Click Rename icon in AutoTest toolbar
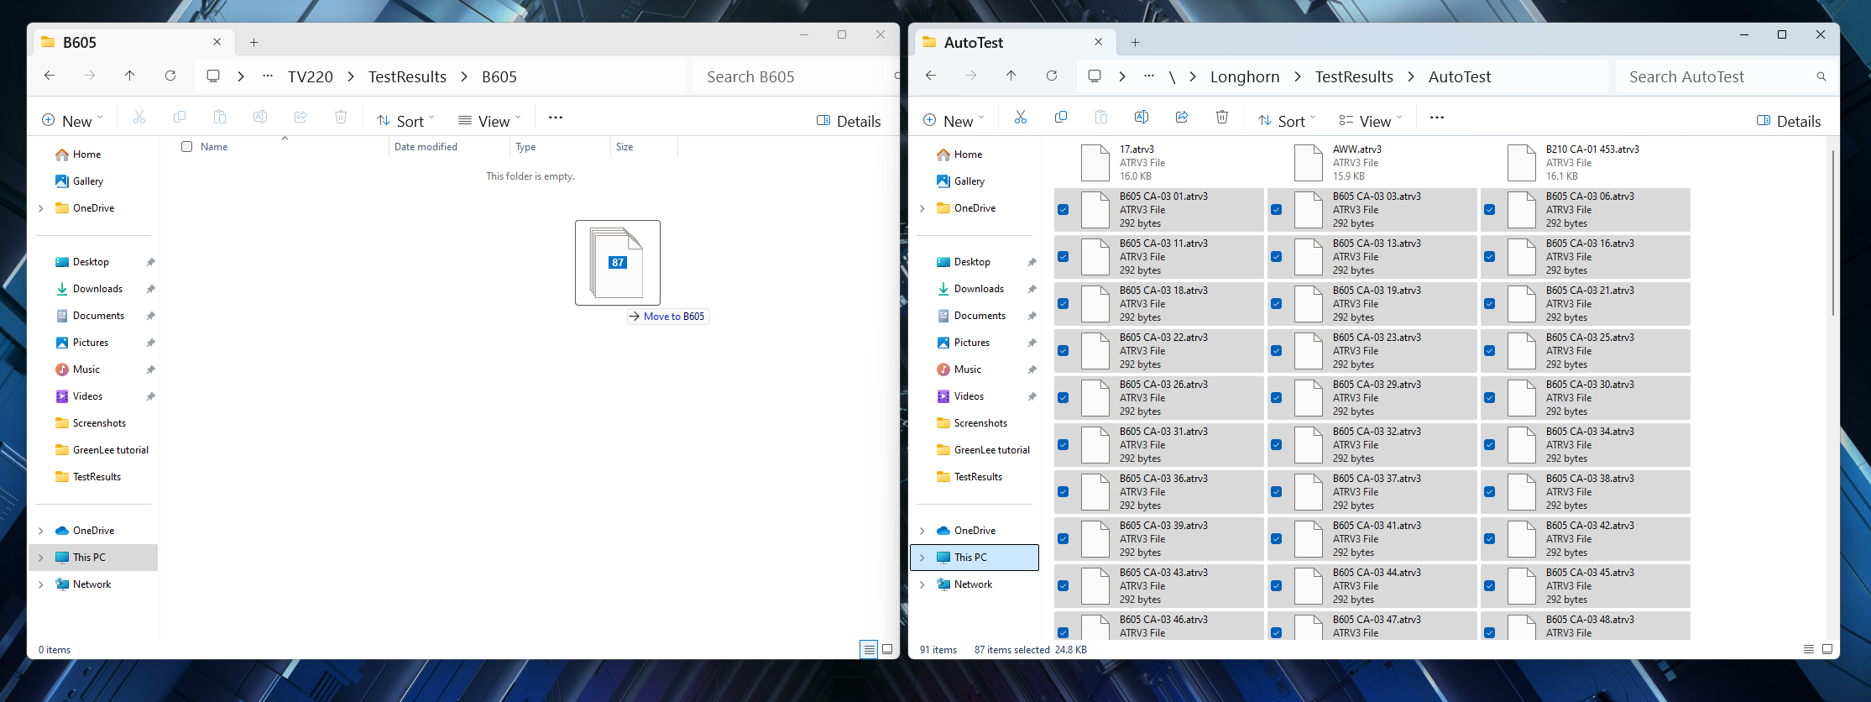Image resolution: width=1871 pixels, height=702 pixels. point(1141,118)
